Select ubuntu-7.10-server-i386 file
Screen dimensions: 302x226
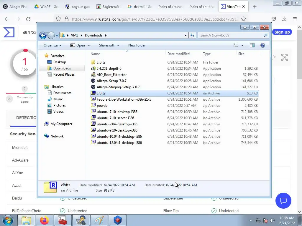tap(115, 118)
